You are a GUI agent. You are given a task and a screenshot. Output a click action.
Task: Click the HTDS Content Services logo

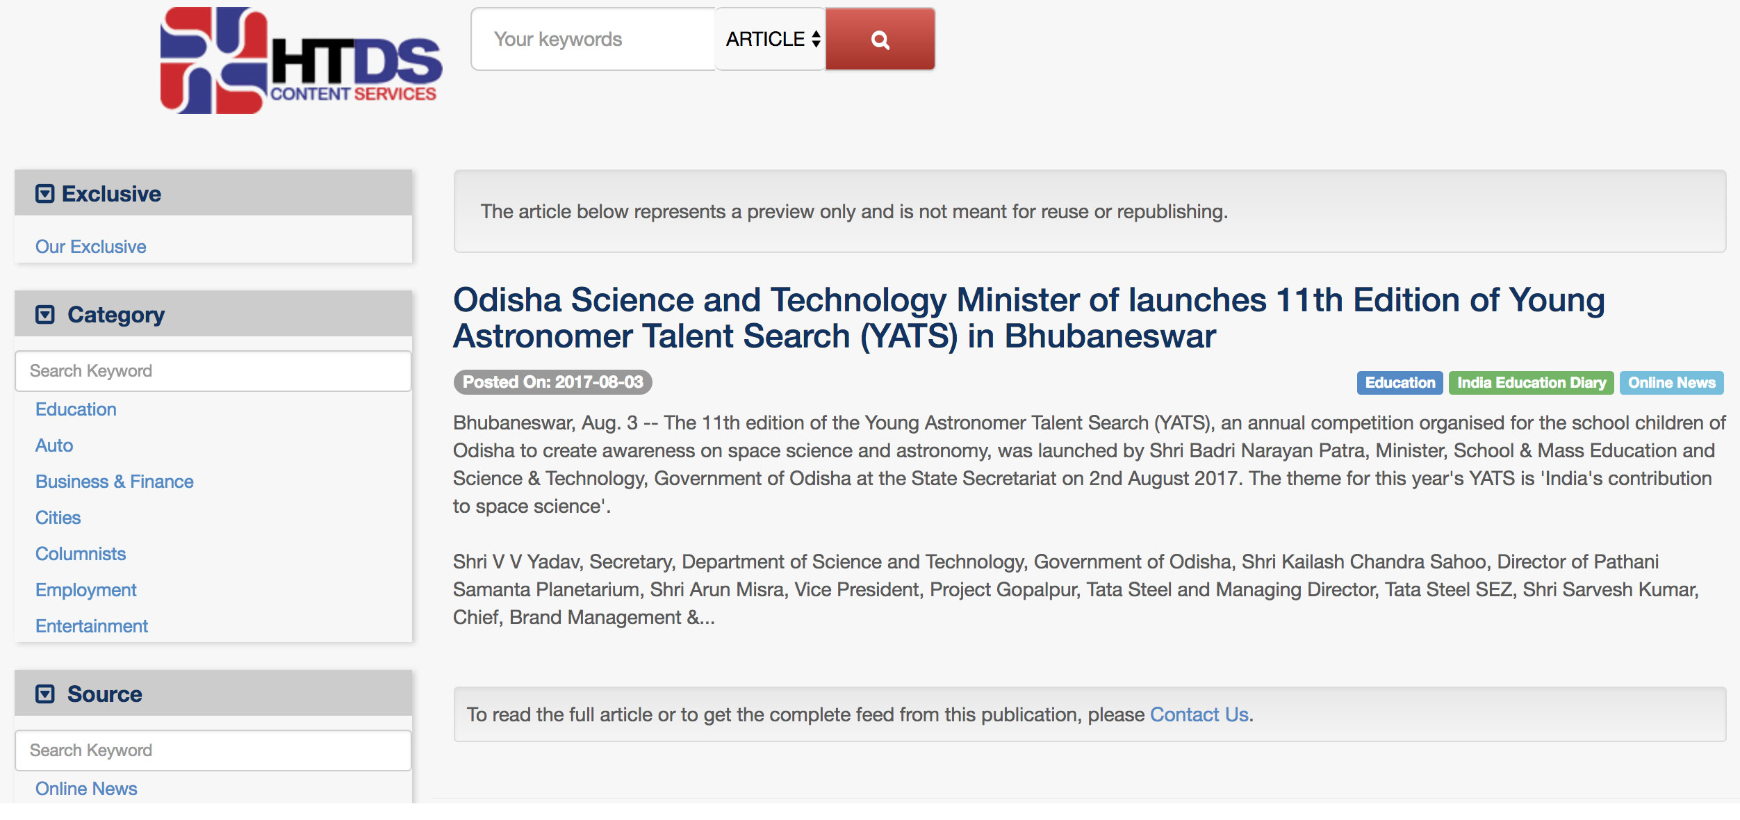[301, 60]
